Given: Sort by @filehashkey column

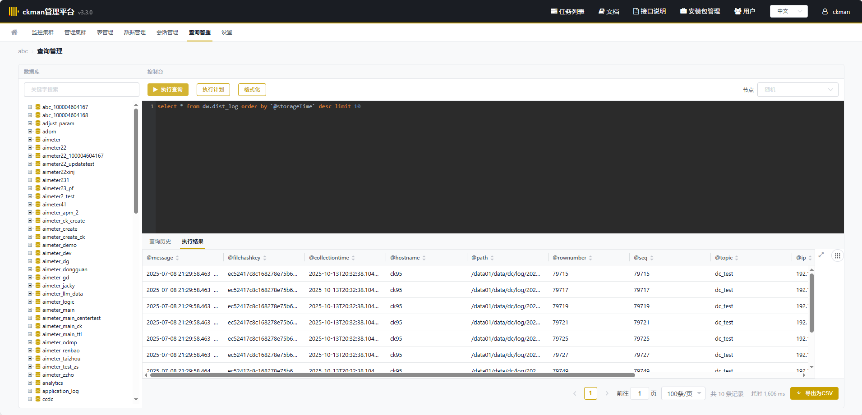Looking at the screenshot, I should 265,258.
